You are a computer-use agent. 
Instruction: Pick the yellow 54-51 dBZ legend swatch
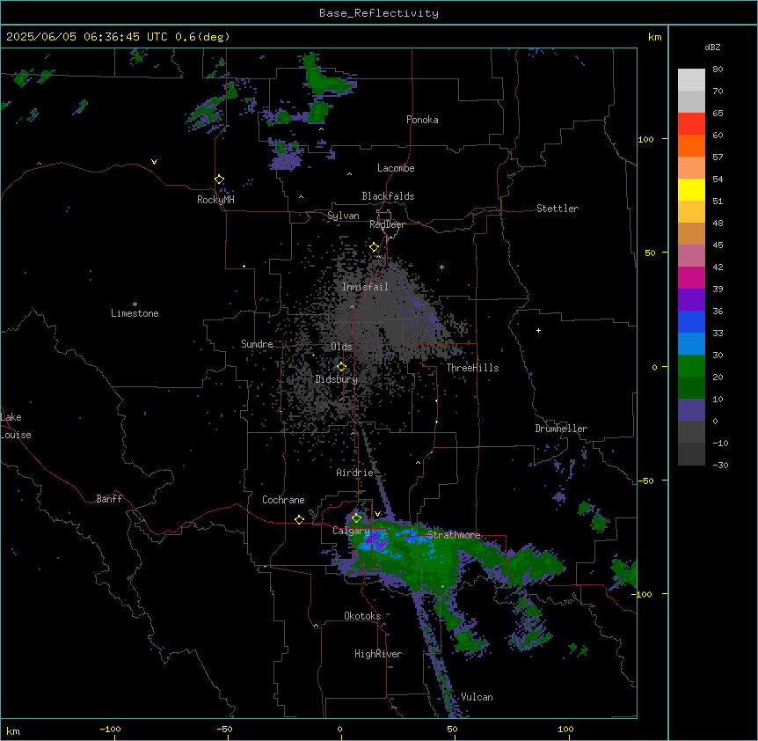pos(691,189)
